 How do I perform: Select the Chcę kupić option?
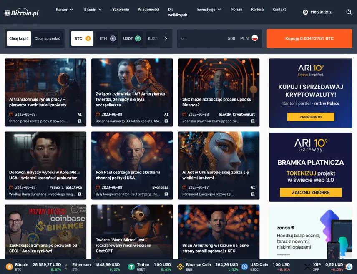[19, 38]
